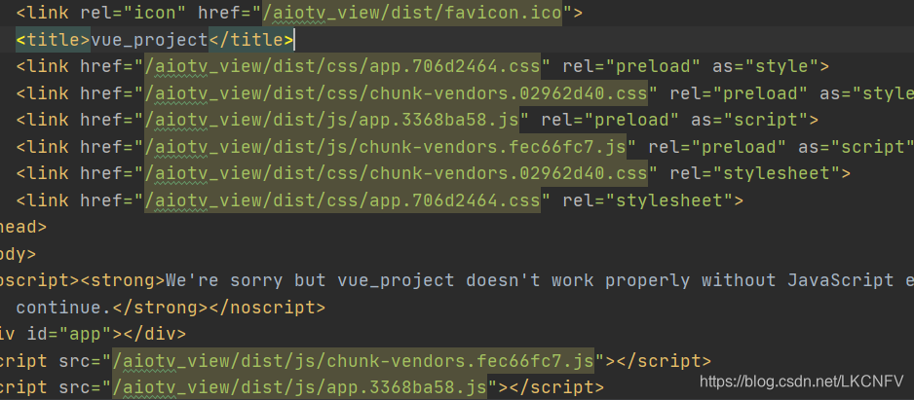Viewport: 914px width, 400px height.
Task: Click the closing head> tag
Action: click(x=22, y=227)
